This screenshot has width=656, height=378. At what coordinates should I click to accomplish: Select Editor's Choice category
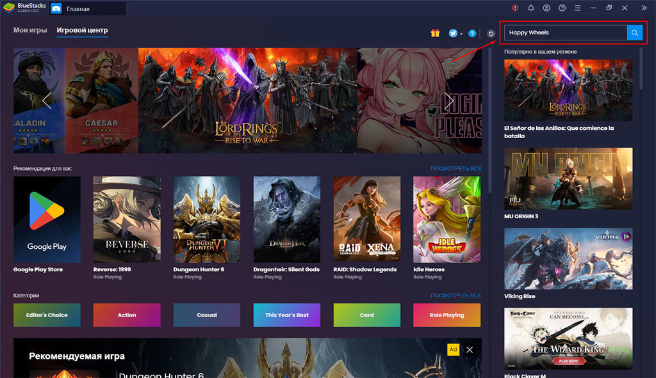click(47, 315)
